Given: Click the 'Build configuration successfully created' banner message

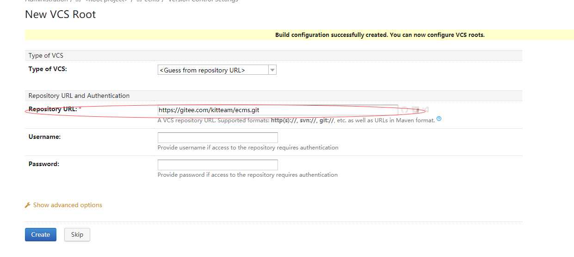Looking at the screenshot, I should click(380, 35).
